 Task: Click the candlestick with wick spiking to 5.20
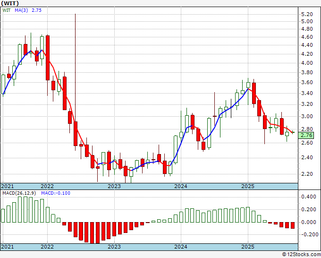click(76, 133)
